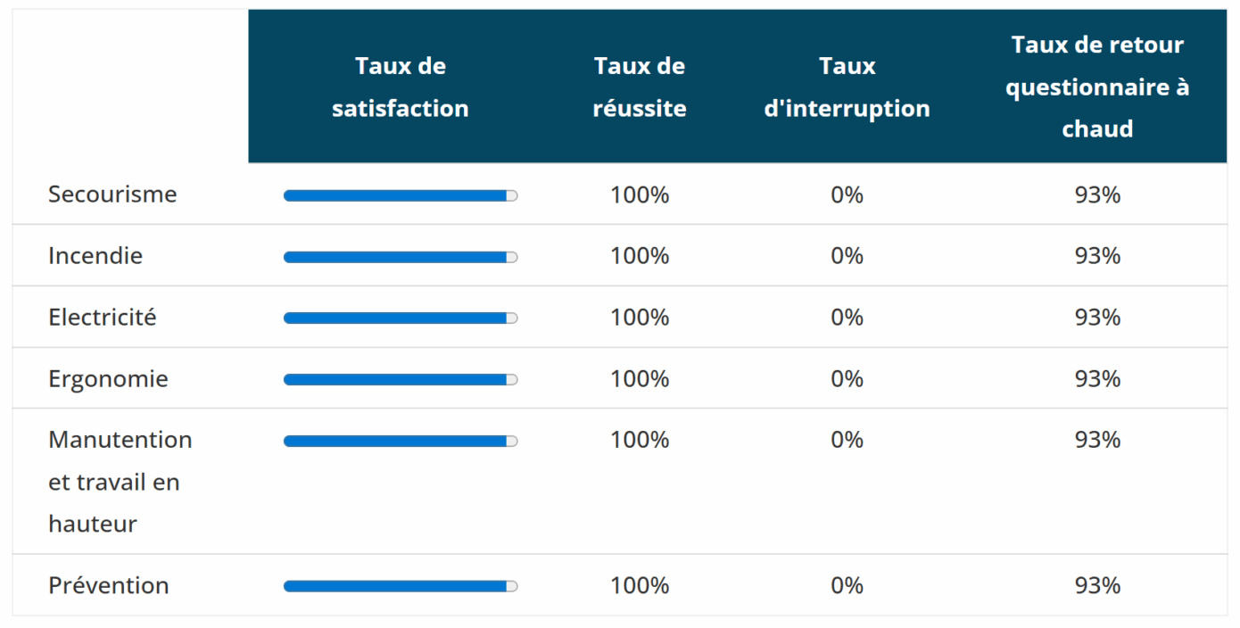Click the Prévention satisfaction progress bar
Image resolution: width=1240 pixels, height=628 pixels.
click(400, 586)
